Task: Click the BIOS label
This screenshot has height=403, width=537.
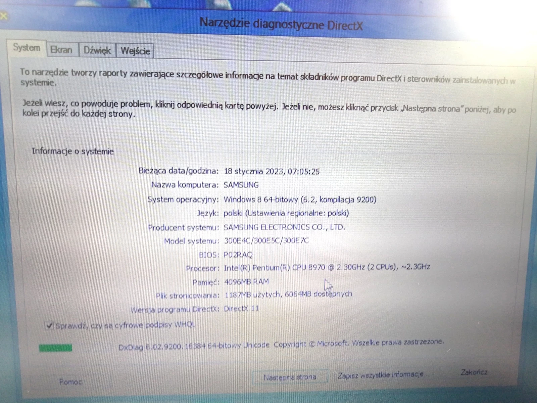Action: pyautogui.click(x=209, y=255)
